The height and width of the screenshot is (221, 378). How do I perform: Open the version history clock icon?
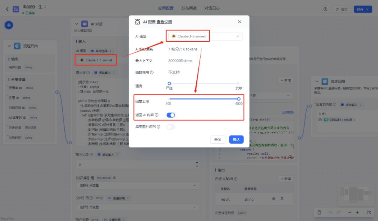pos(325,9)
